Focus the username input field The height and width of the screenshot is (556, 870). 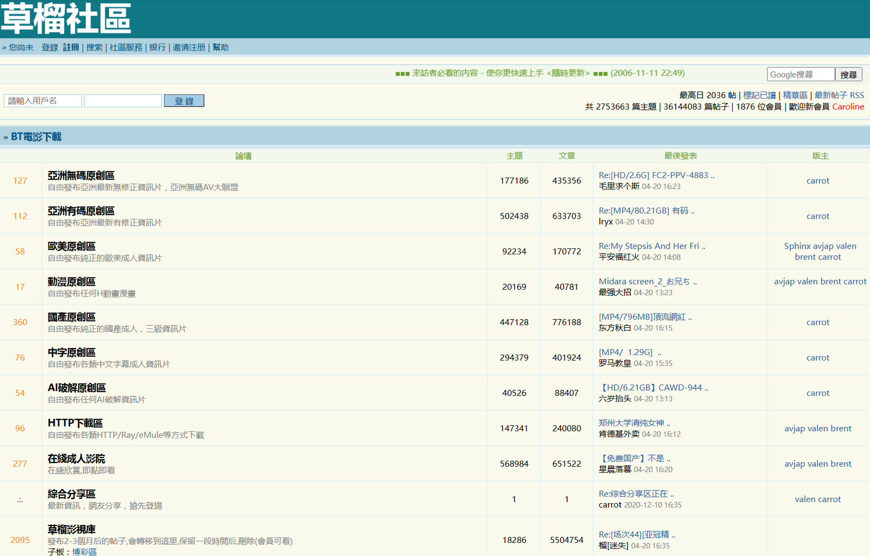42,101
